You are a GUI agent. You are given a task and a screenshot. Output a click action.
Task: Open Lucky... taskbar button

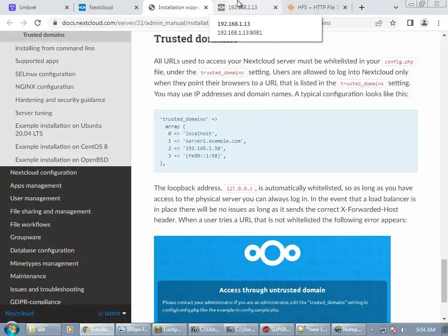point(169,329)
